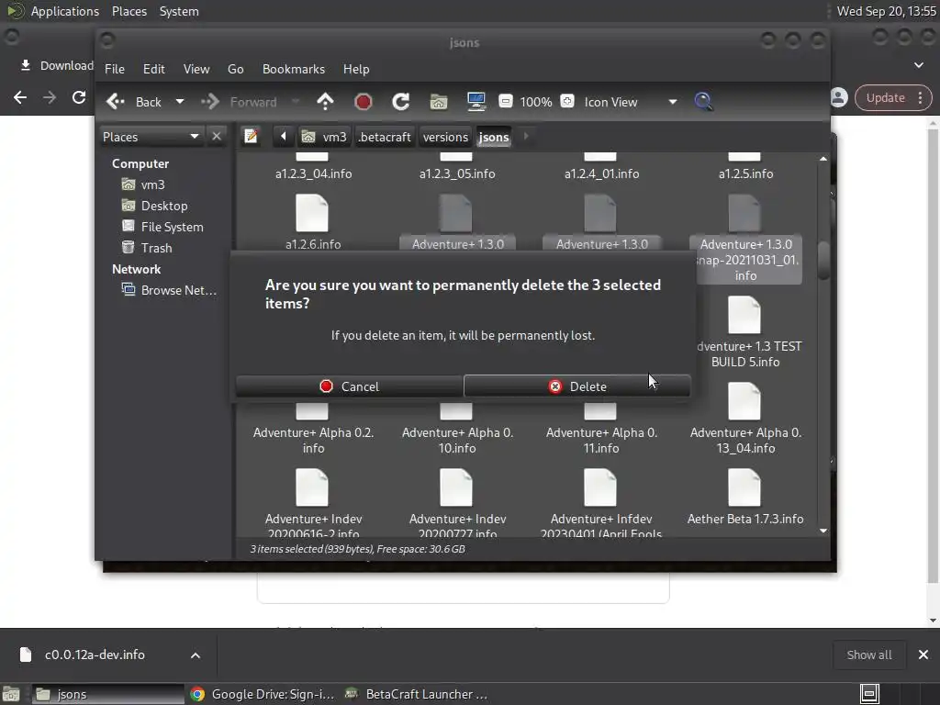This screenshot has width=940, height=705.
Task: Select a1.2.3_04.info file label
Action: click(x=314, y=173)
